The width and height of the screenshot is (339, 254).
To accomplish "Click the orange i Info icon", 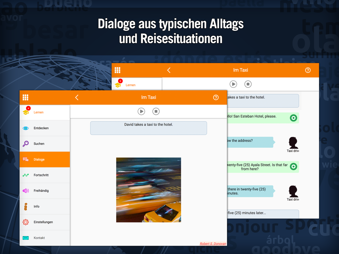I will (26, 207).
